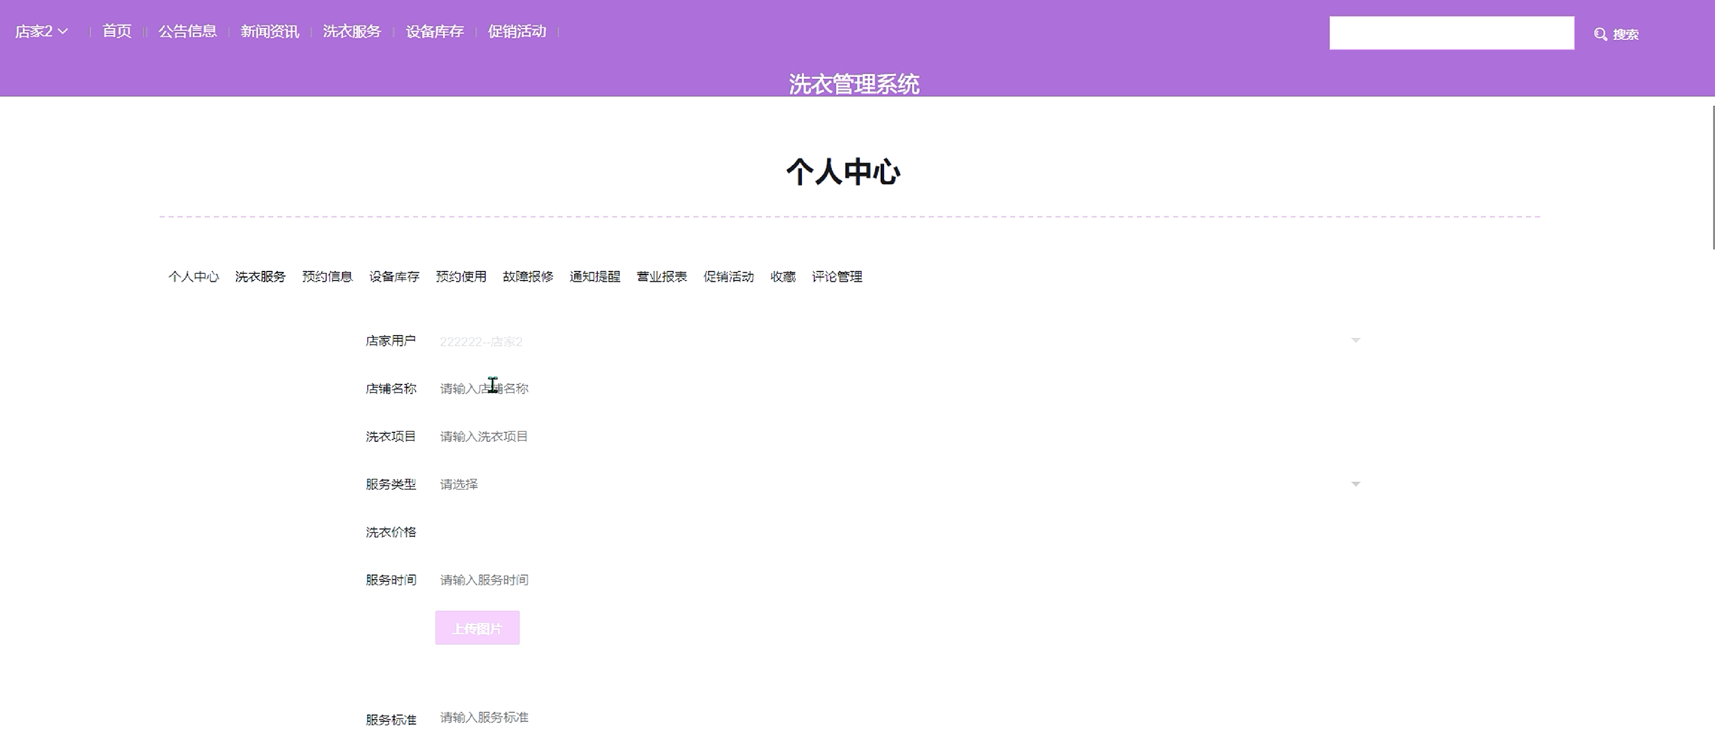Go to 首页 in top navigation

(116, 31)
